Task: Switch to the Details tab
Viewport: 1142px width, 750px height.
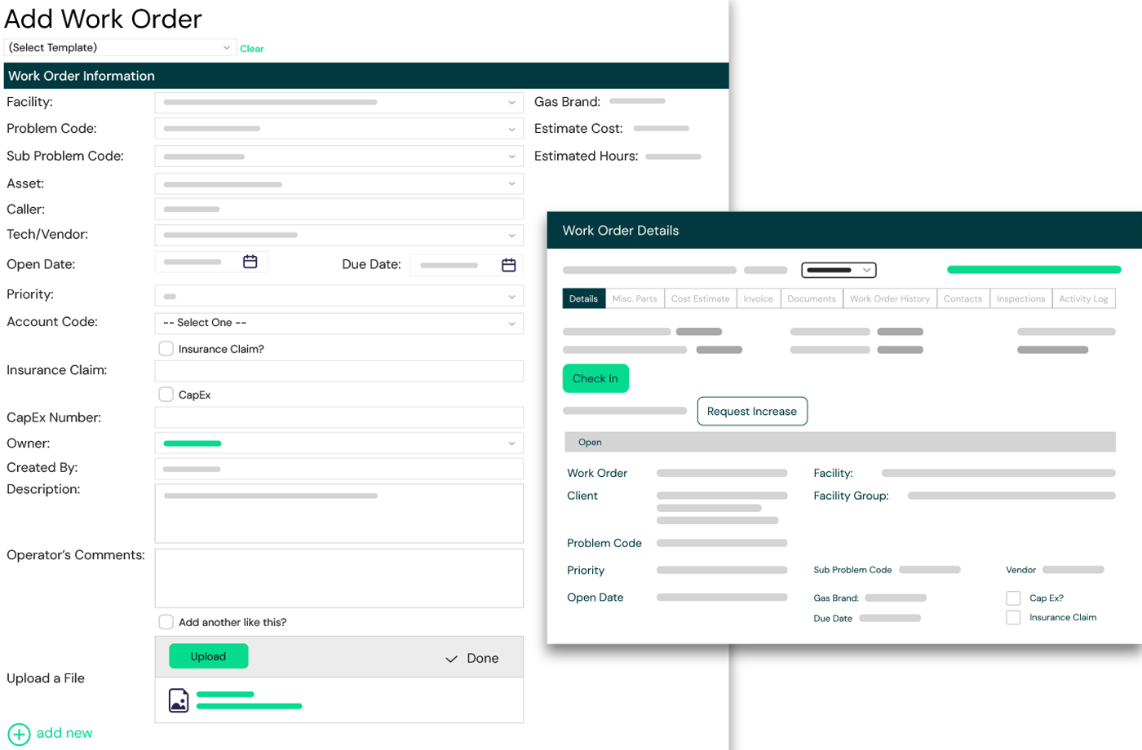Action: (x=584, y=299)
